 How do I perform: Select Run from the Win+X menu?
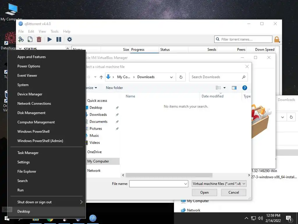pyautogui.click(x=21, y=190)
